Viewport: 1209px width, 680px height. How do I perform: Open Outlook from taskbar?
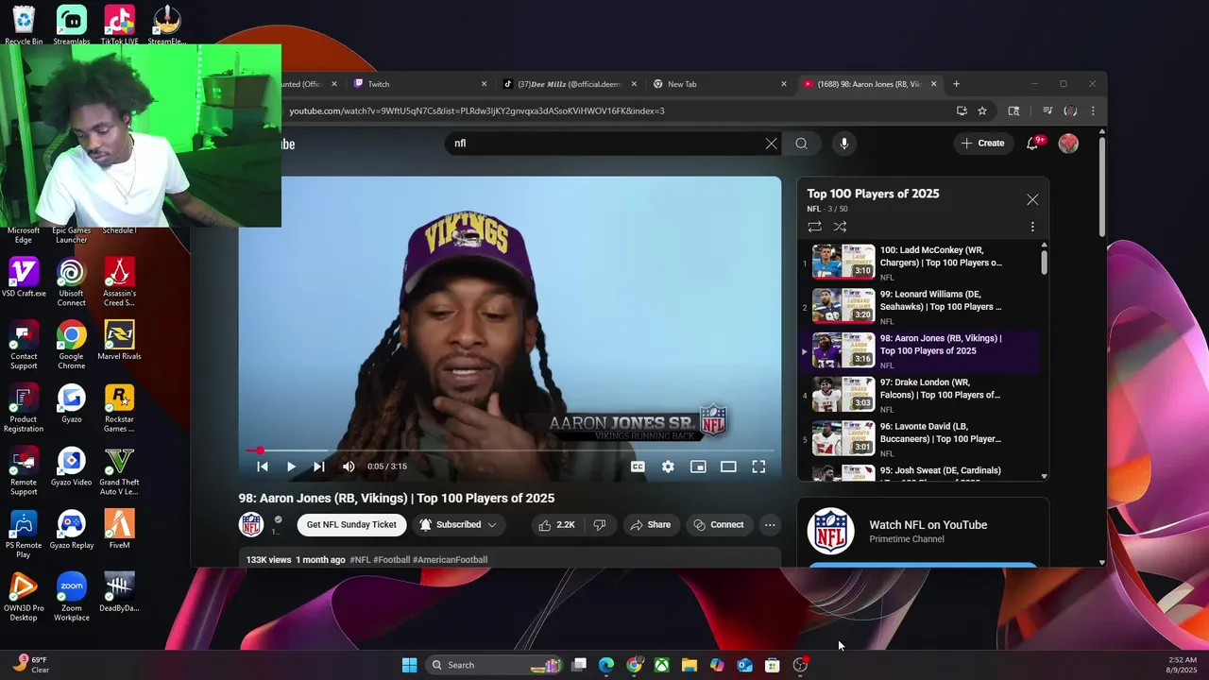coord(744,665)
